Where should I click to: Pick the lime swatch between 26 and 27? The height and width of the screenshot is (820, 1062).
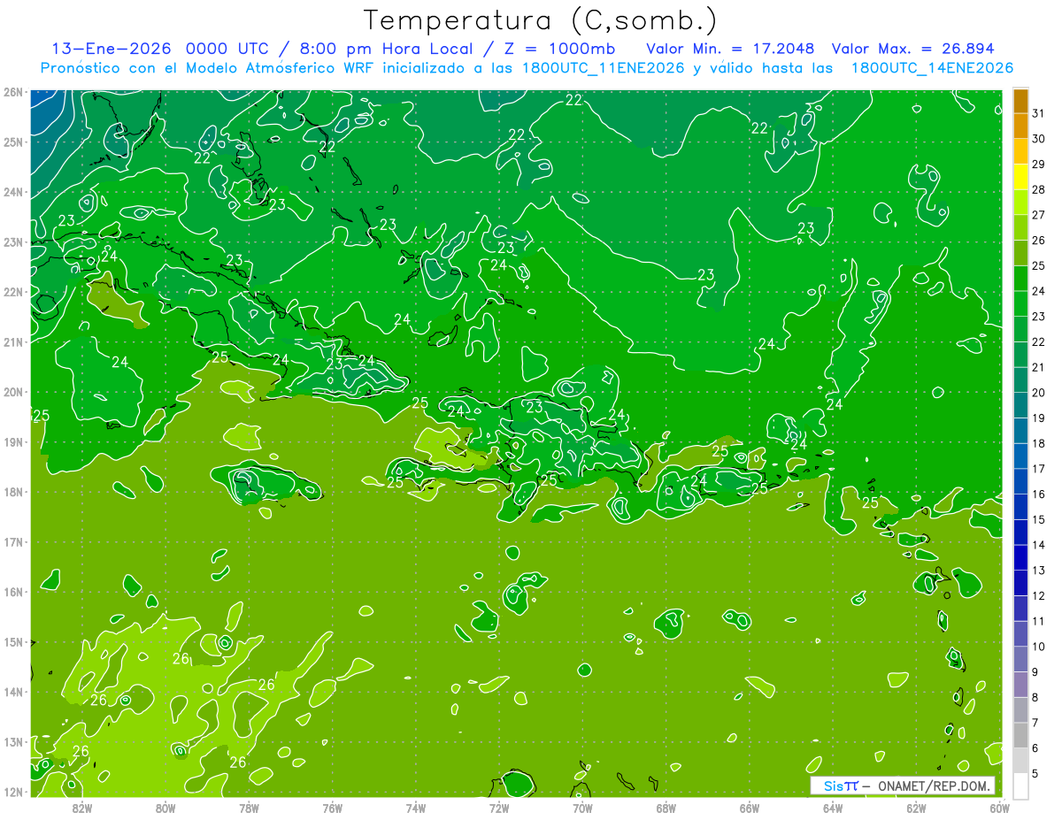(1020, 227)
